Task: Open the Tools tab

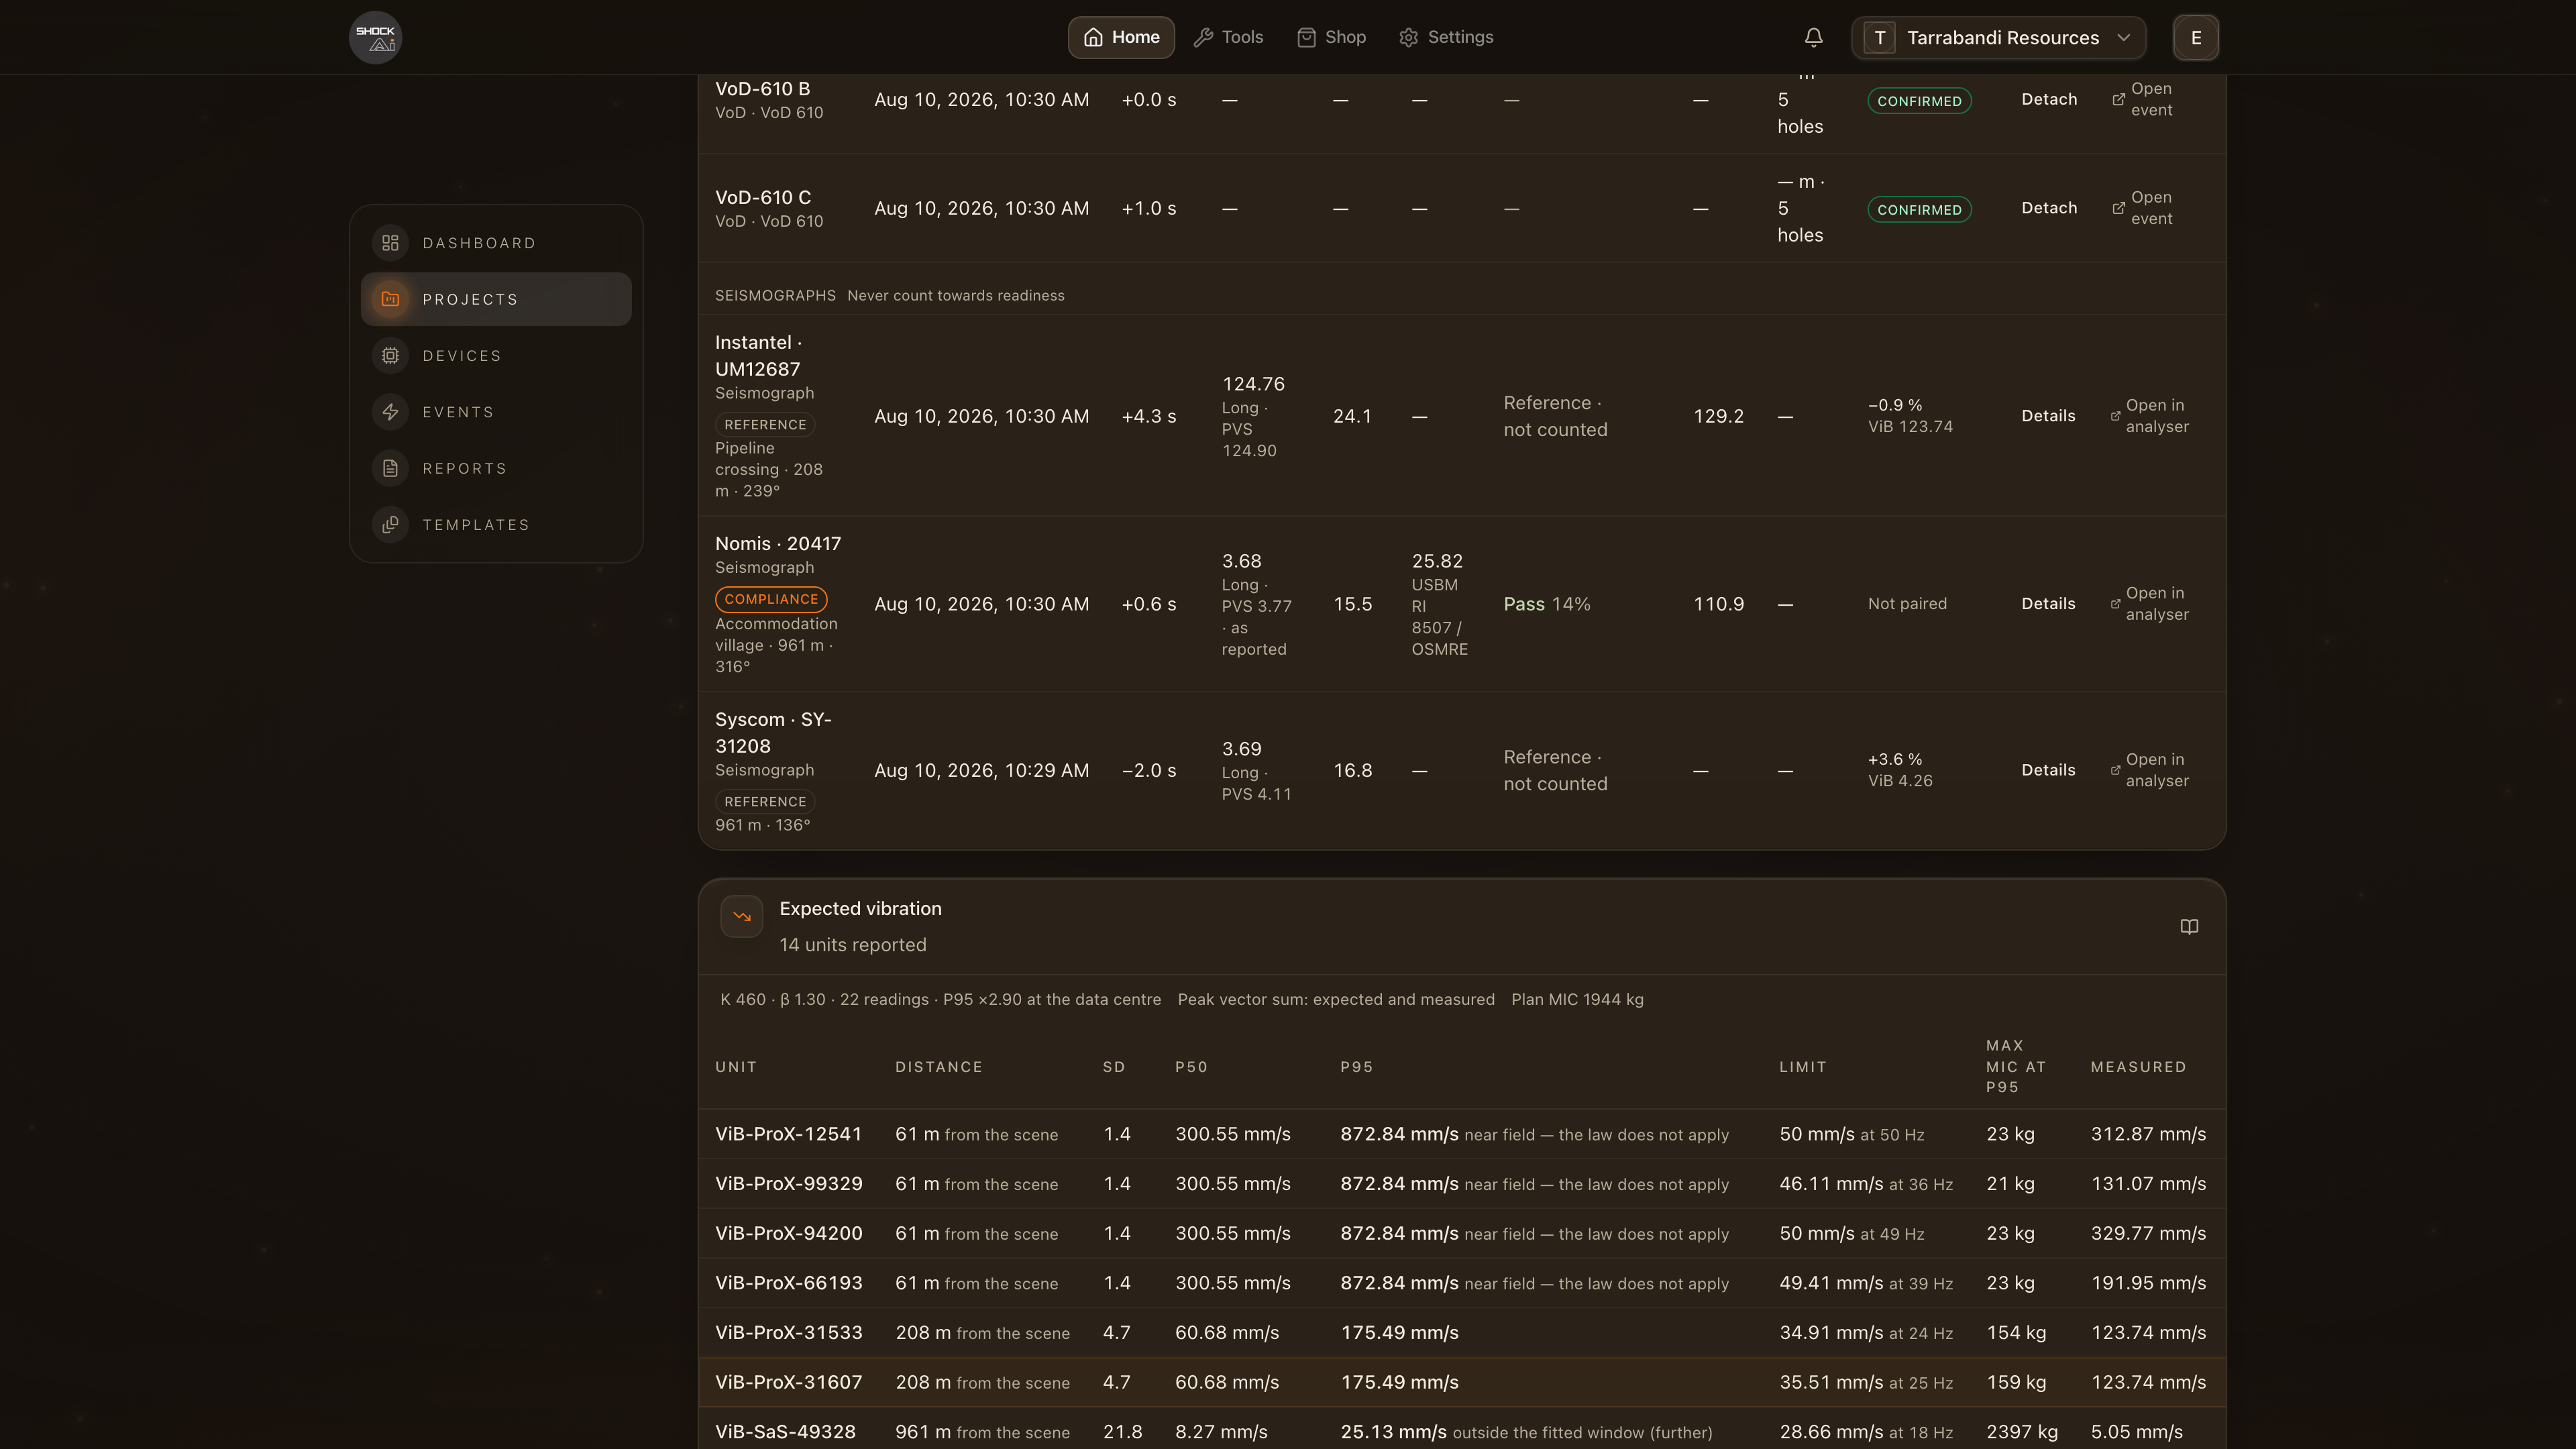Action: click(1228, 37)
